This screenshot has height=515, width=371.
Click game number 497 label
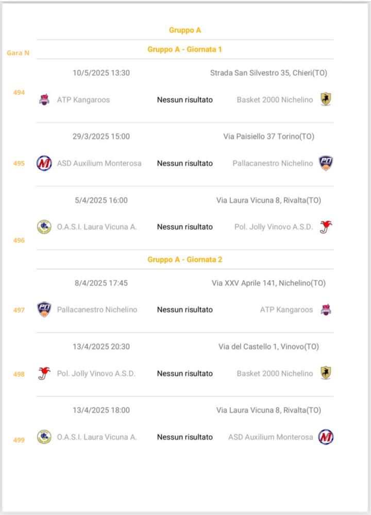click(19, 310)
